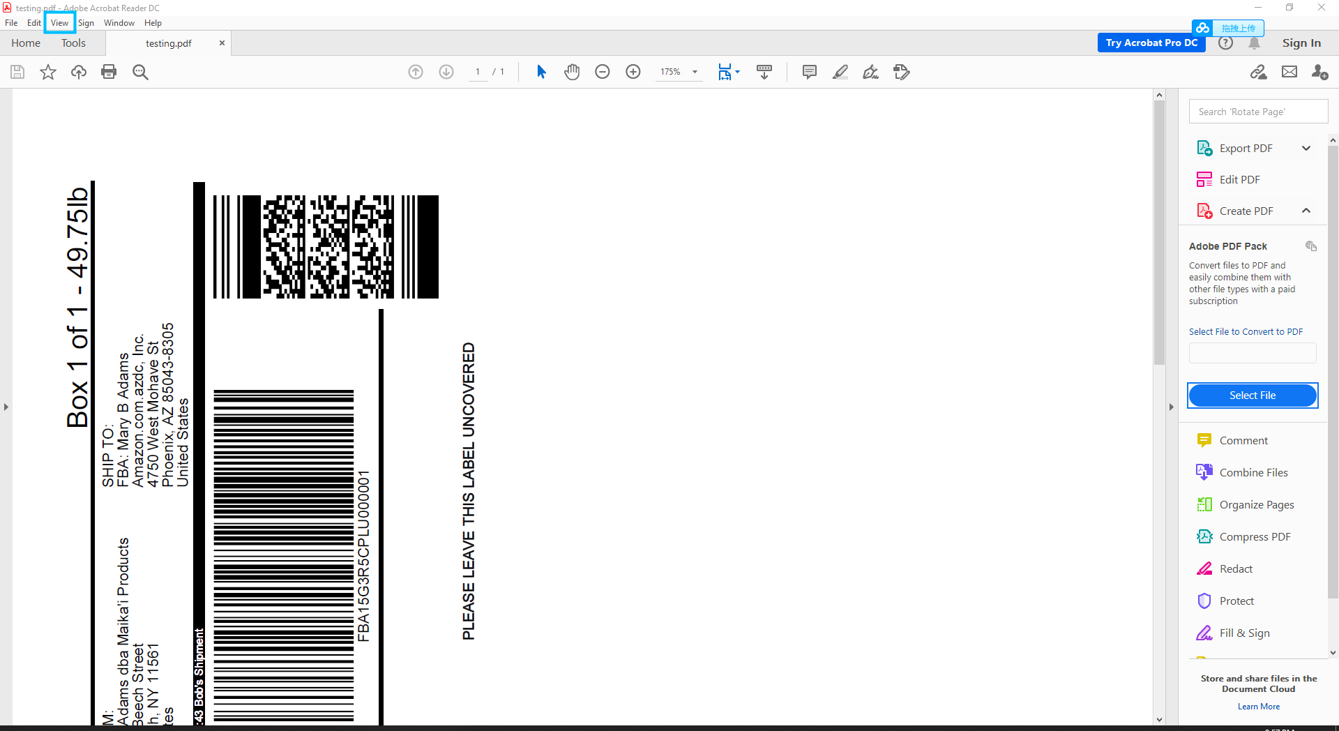Send the file by email with the envelope icon
Viewport: 1339px width, 731px height.
click(x=1289, y=72)
